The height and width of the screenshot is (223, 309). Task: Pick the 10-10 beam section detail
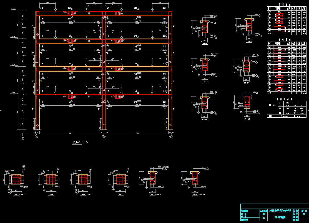click(248, 26)
